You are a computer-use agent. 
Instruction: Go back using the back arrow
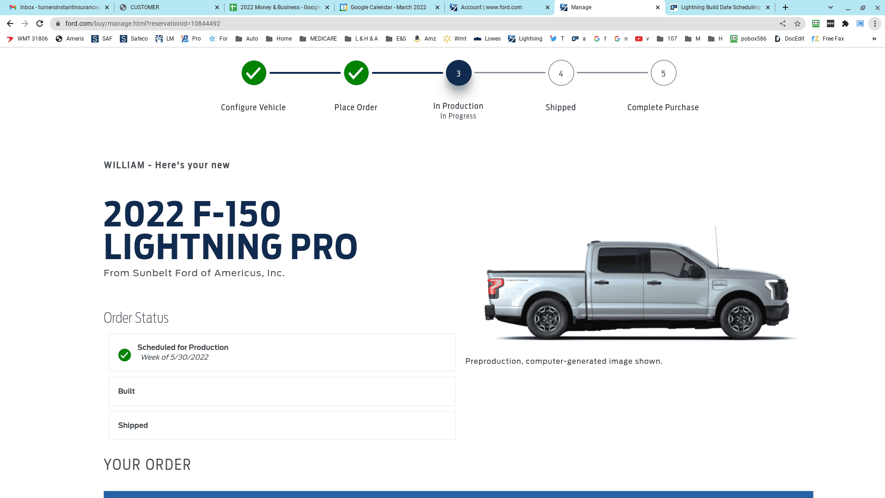pos(10,24)
